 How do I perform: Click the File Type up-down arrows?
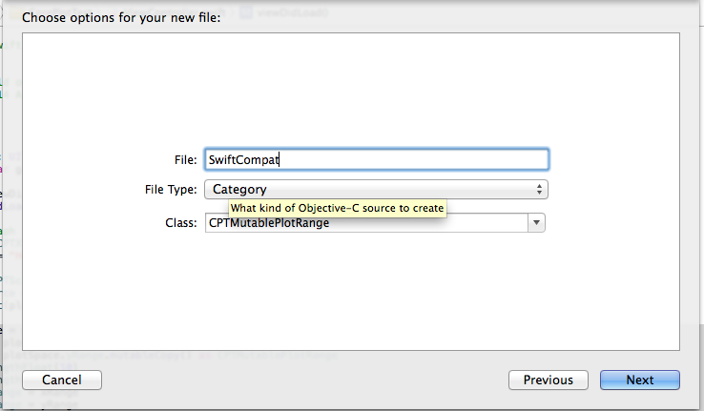pos(540,190)
